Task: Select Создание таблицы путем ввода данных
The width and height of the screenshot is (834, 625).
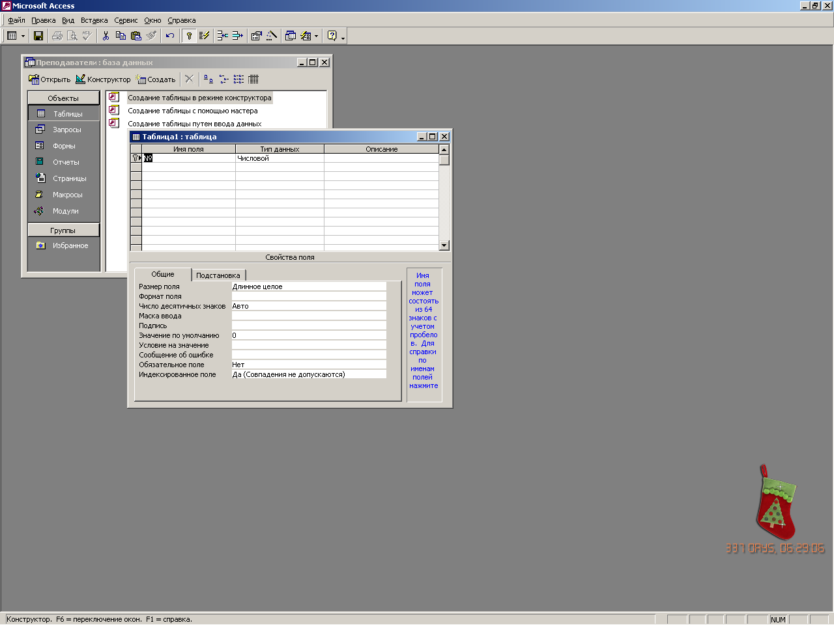Action: 194,124
